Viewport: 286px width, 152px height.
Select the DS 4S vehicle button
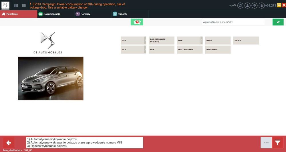coord(218,40)
